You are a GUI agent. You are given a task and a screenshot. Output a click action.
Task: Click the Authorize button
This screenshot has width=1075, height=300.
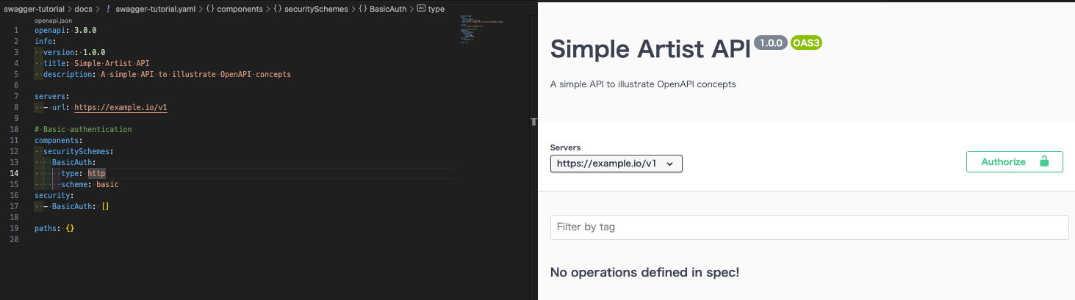click(1014, 161)
